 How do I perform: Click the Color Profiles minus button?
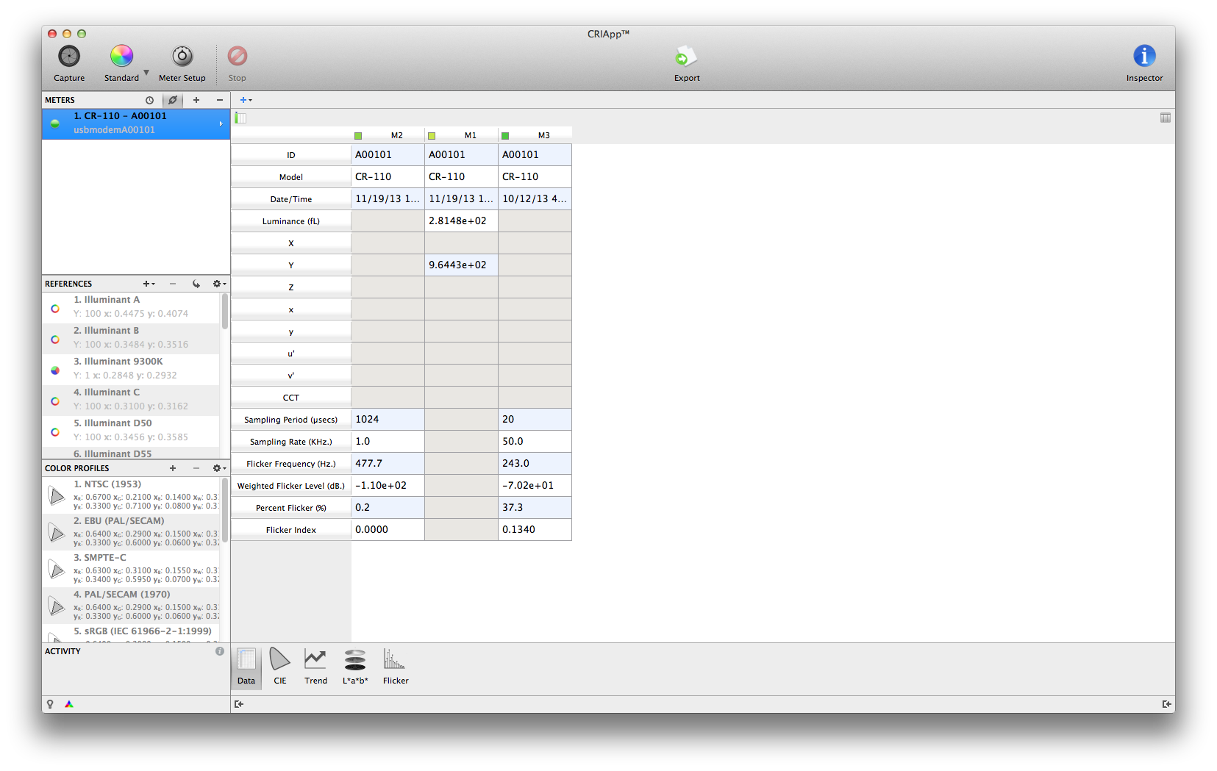[196, 468]
